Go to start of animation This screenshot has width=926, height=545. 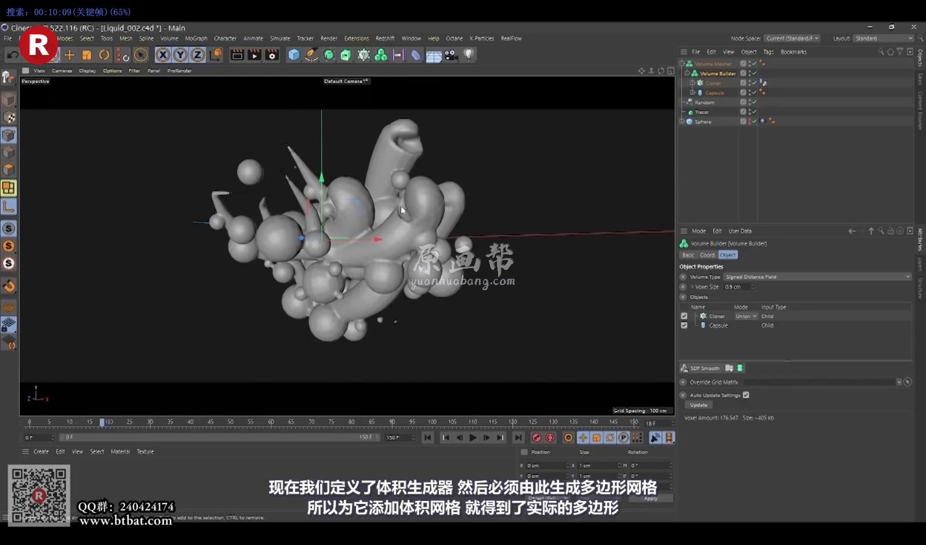coord(428,438)
